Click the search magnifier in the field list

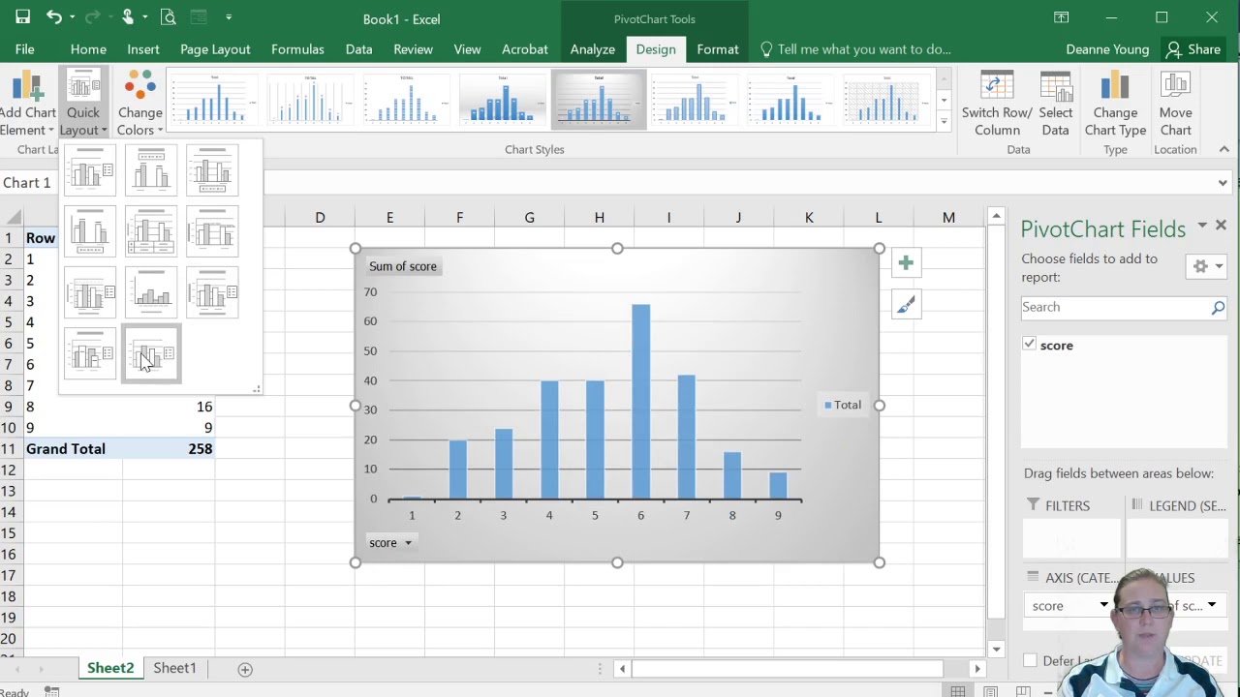tap(1218, 307)
